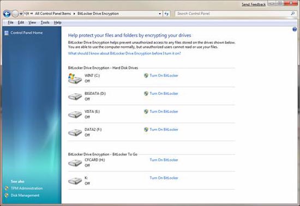Click All Control Panel Items breadcrumb

53,14
